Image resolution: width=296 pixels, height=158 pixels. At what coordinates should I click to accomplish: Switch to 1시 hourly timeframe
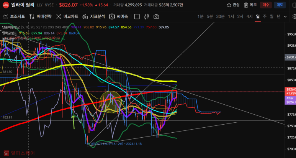[x=231, y=16]
